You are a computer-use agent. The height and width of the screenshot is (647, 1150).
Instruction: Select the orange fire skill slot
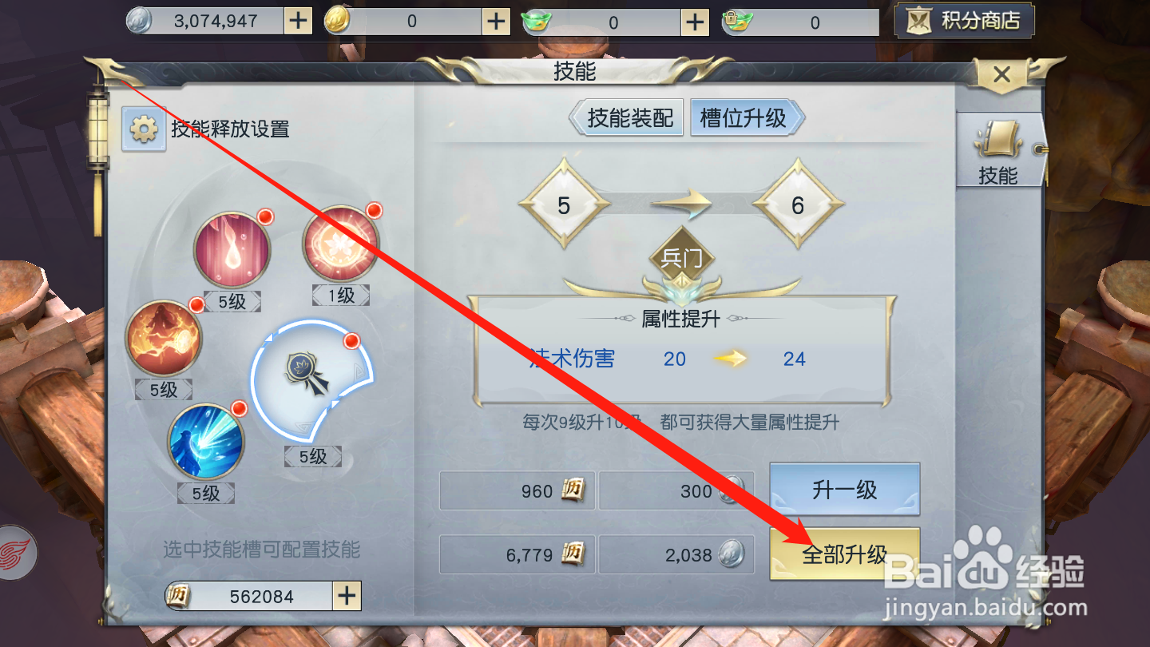(164, 338)
